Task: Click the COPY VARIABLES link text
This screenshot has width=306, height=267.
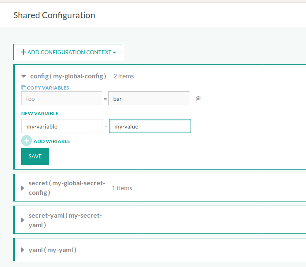Action: [48, 88]
